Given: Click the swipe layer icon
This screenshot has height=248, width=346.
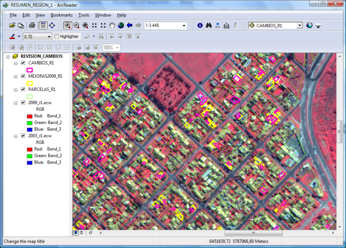Looking at the screenshot, I should [309, 26].
